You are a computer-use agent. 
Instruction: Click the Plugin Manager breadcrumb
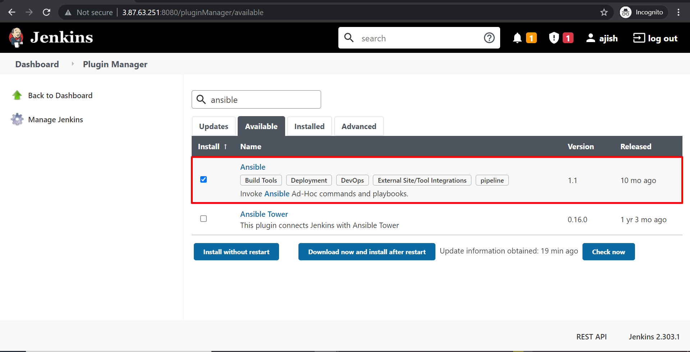pos(115,64)
